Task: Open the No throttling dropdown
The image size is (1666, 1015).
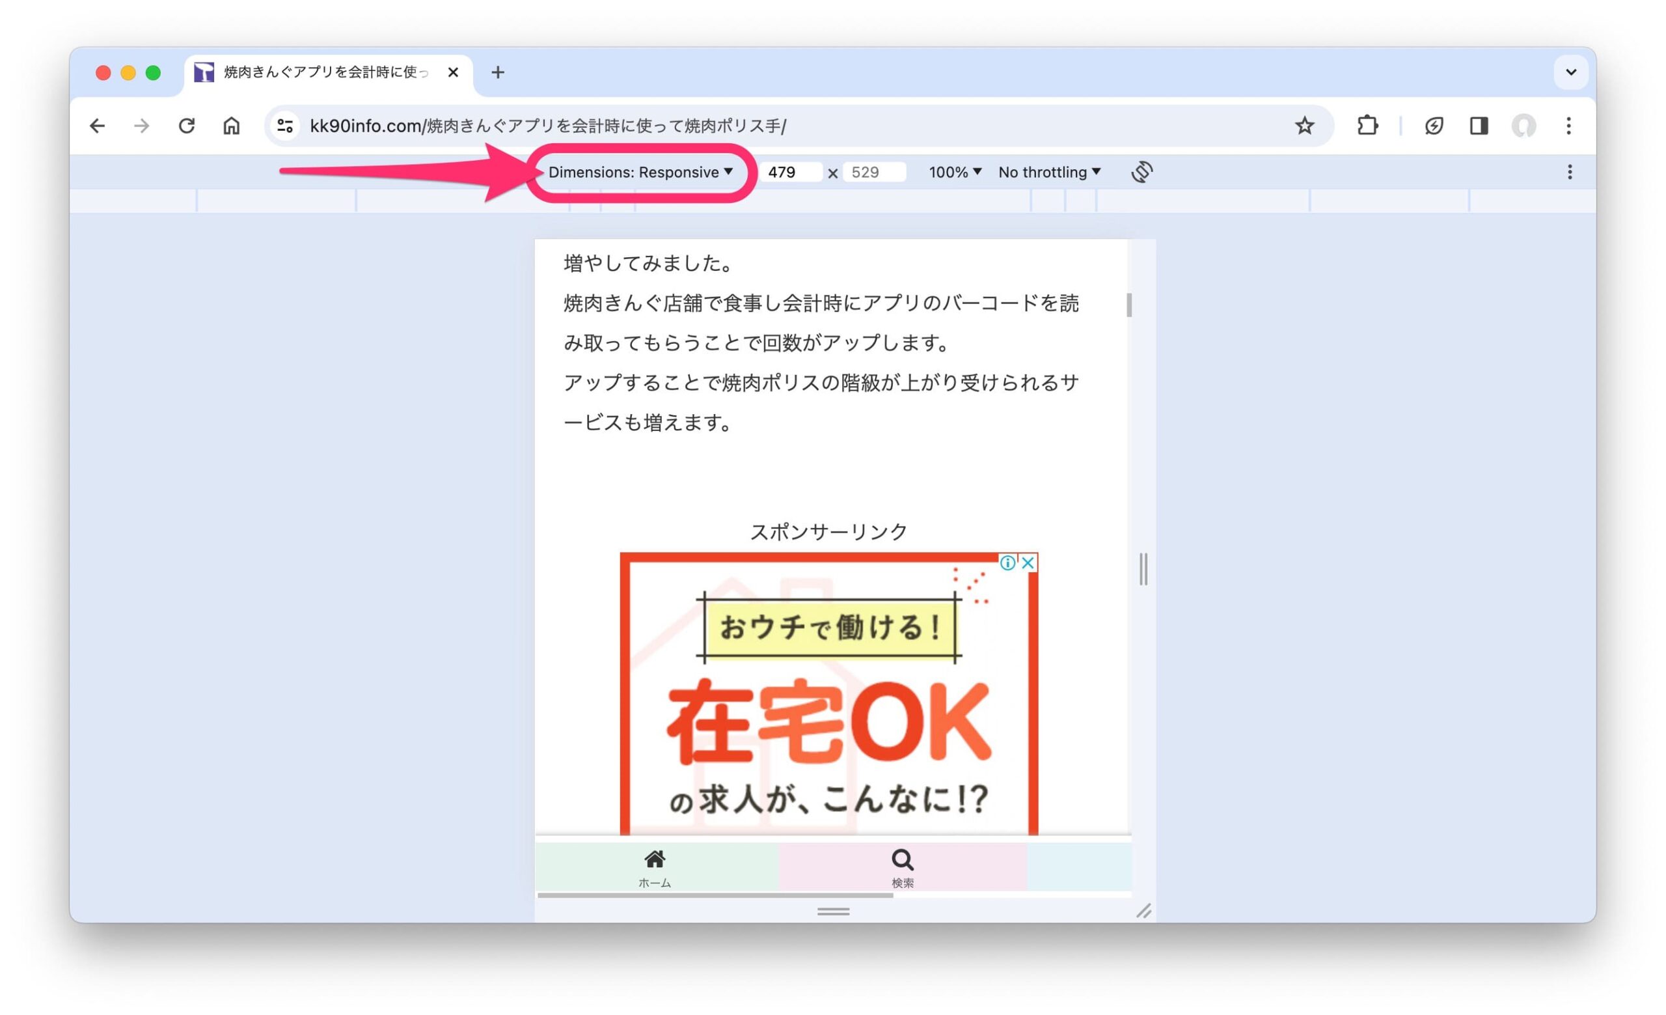Action: (x=1049, y=173)
